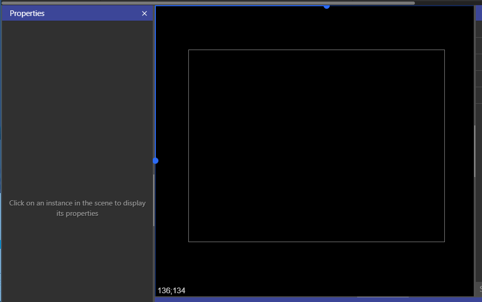
Task: Click the scene editor's vertical scrollbar
Action: click(x=475, y=151)
